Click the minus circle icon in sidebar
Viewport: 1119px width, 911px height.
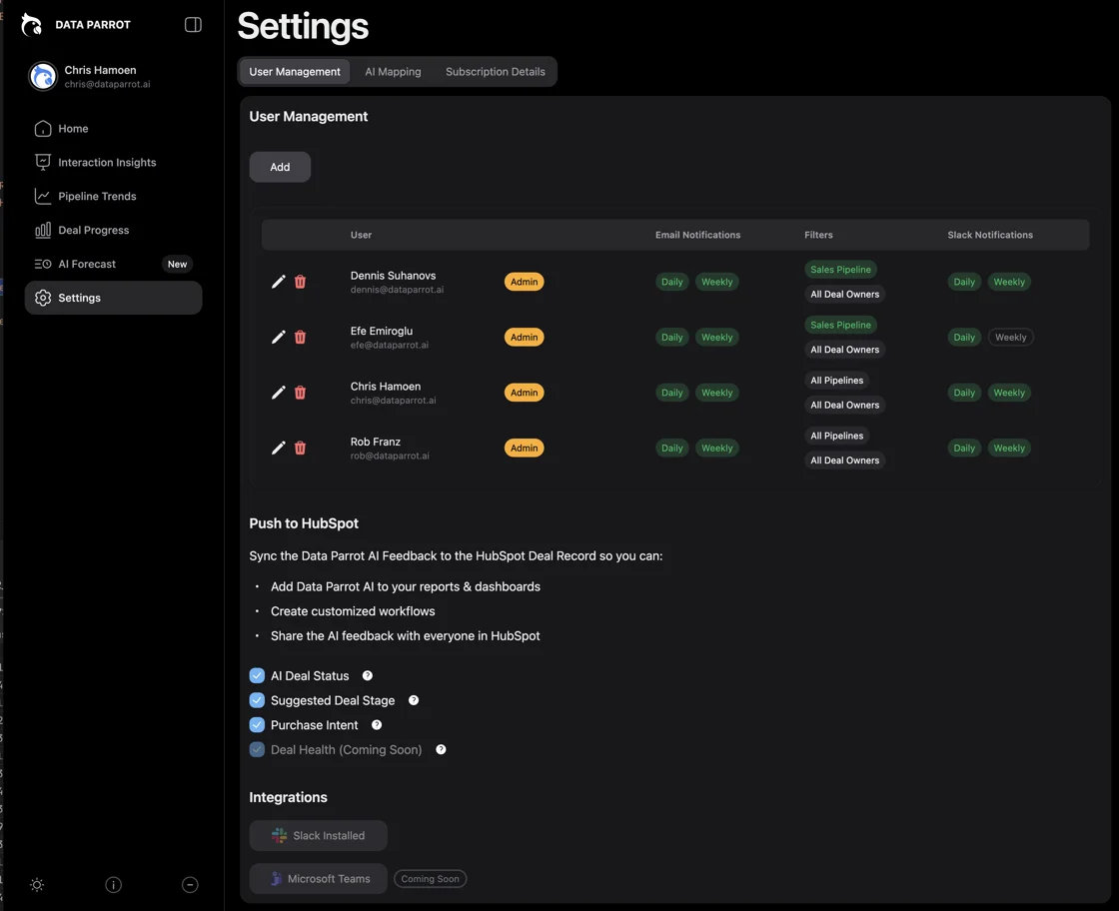pyautogui.click(x=190, y=885)
